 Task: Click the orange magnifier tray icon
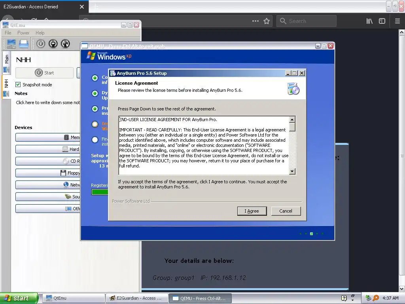point(376,298)
